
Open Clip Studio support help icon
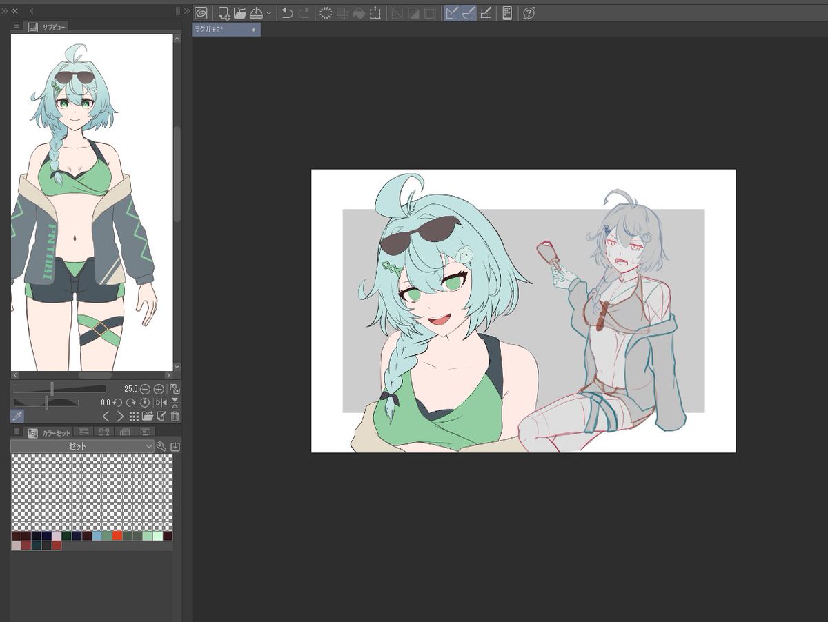tap(529, 12)
